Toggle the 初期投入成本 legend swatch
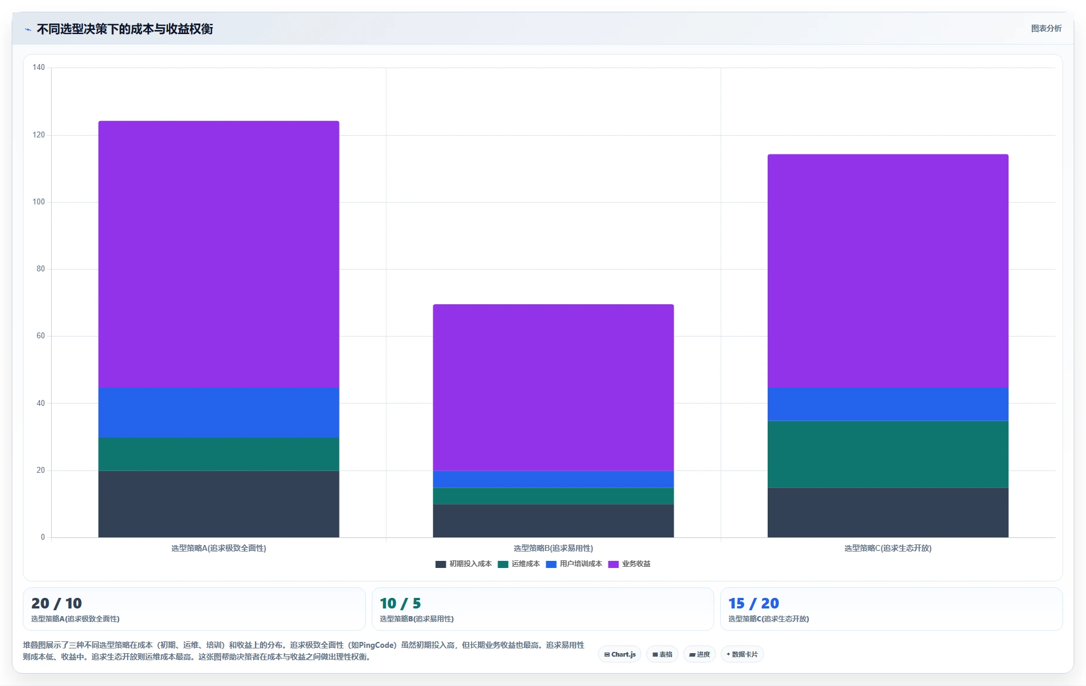 pos(441,564)
